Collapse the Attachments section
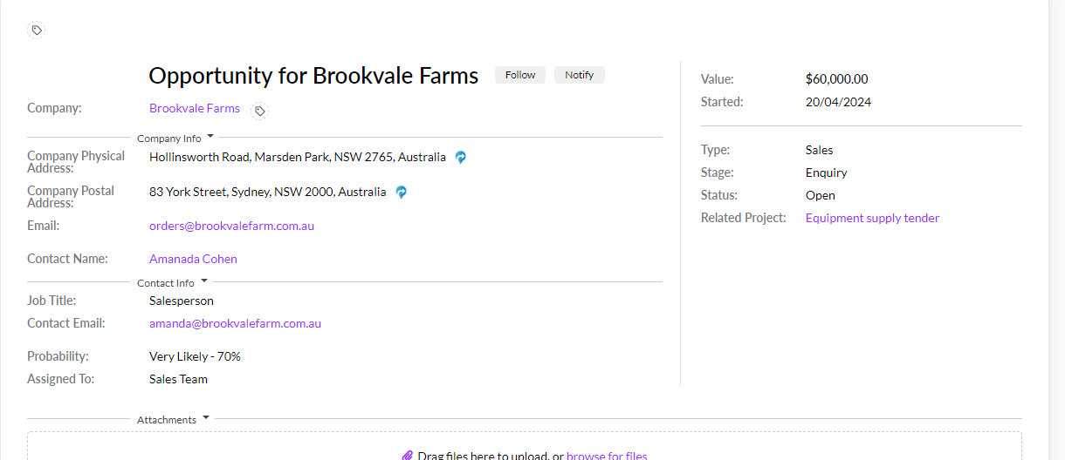Image resolution: width=1065 pixels, height=460 pixels. (206, 418)
